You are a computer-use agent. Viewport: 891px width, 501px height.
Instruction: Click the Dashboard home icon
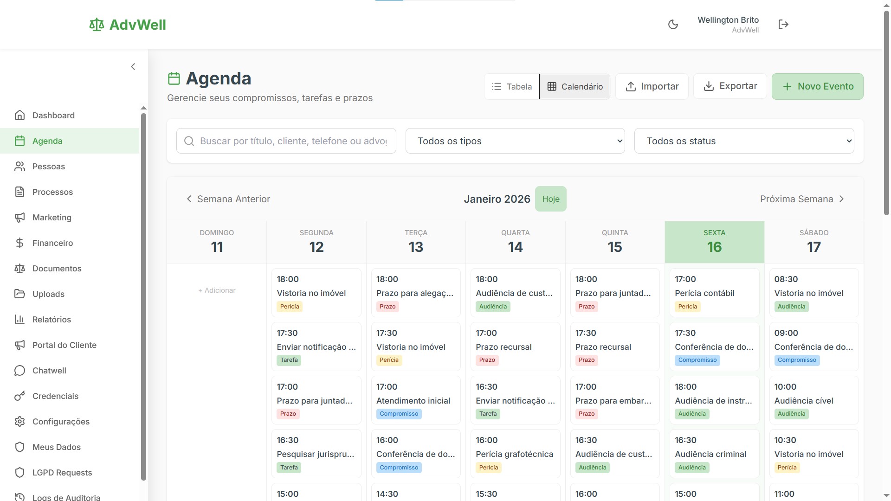coord(19,116)
